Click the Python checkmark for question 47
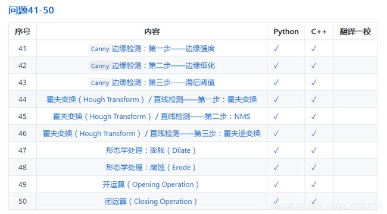 click(276, 150)
